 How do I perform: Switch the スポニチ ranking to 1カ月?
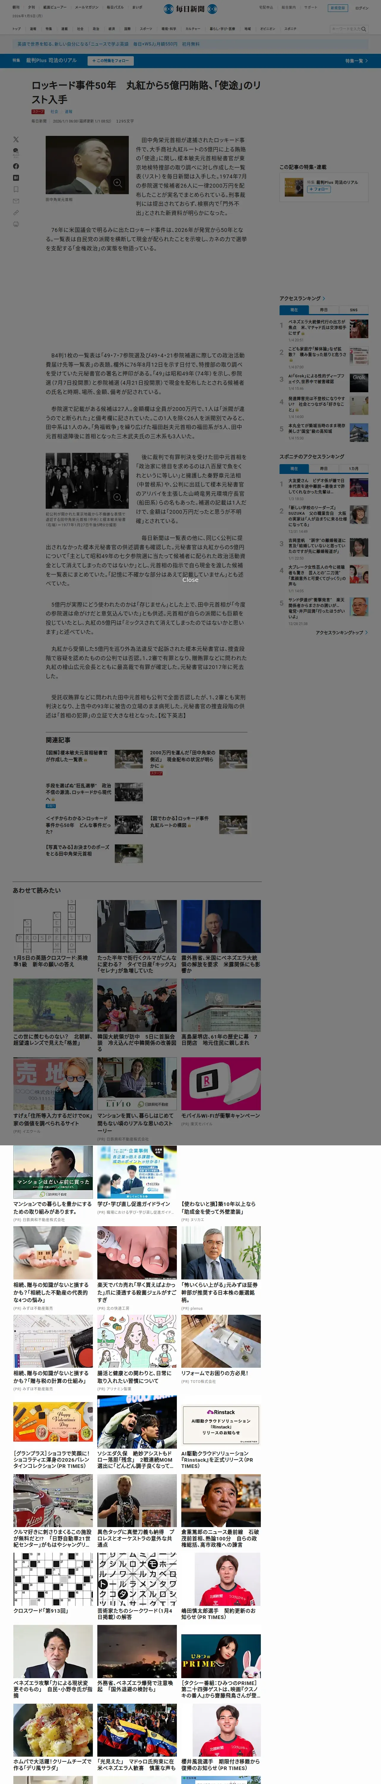pos(353,469)
